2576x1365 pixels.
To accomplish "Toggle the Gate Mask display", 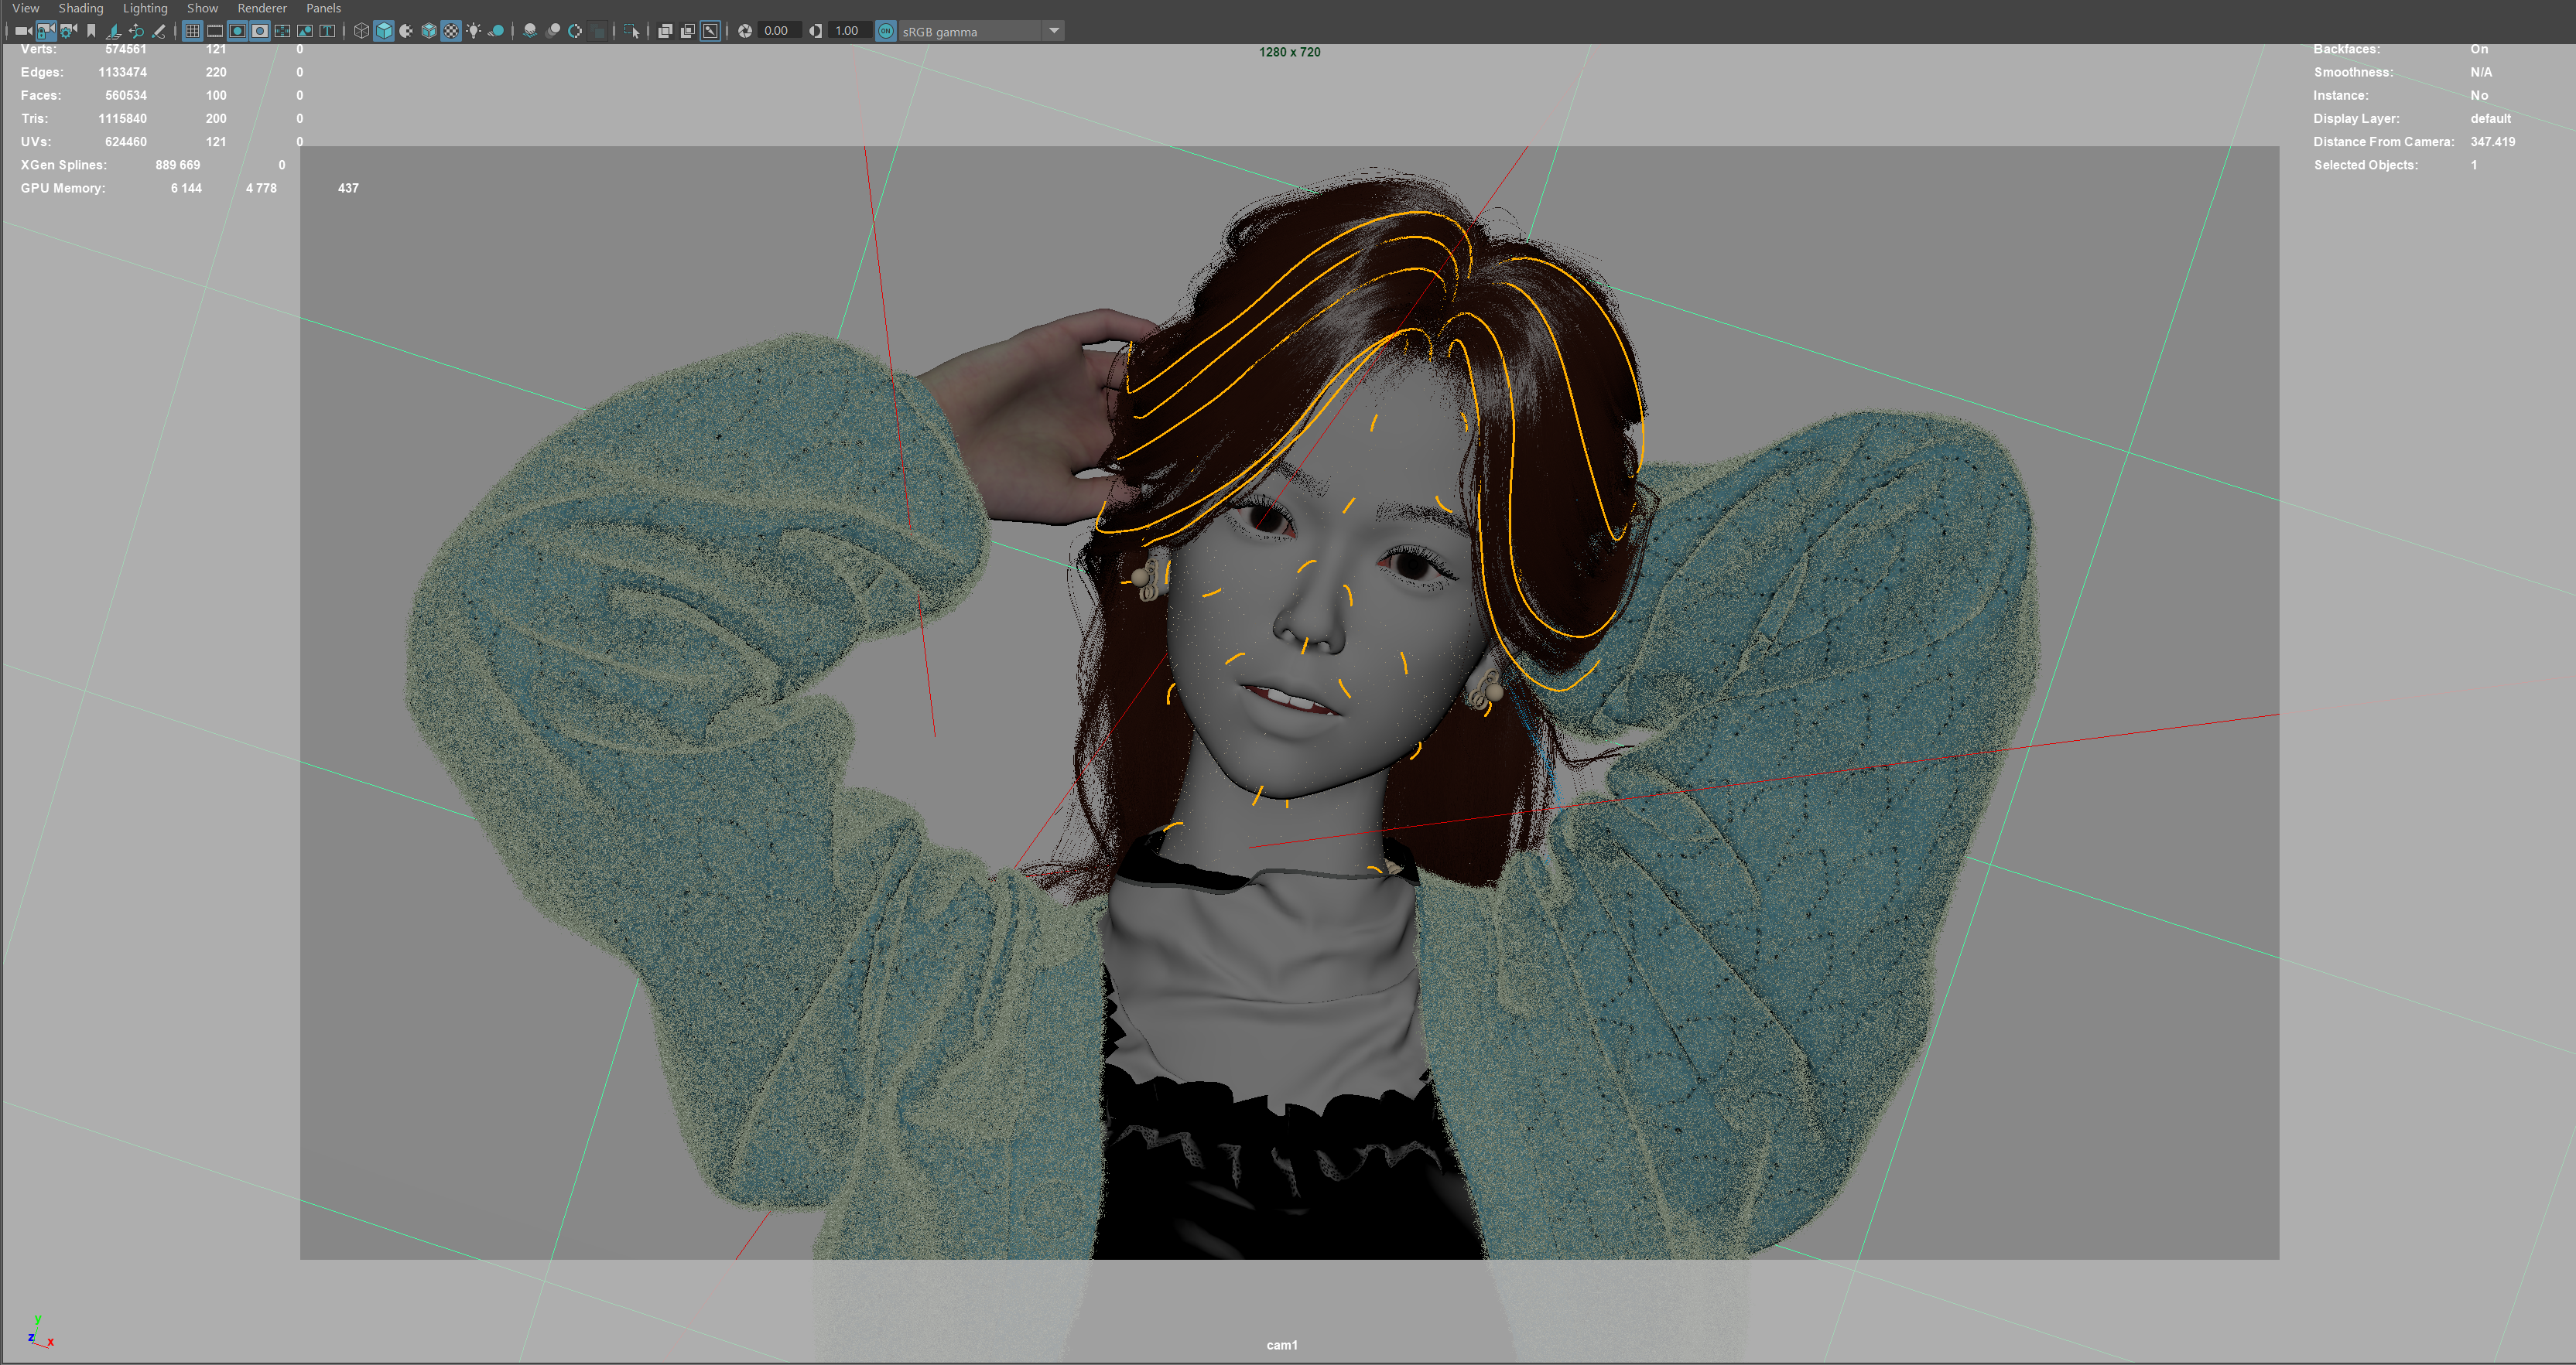I will tap(260, 31).
